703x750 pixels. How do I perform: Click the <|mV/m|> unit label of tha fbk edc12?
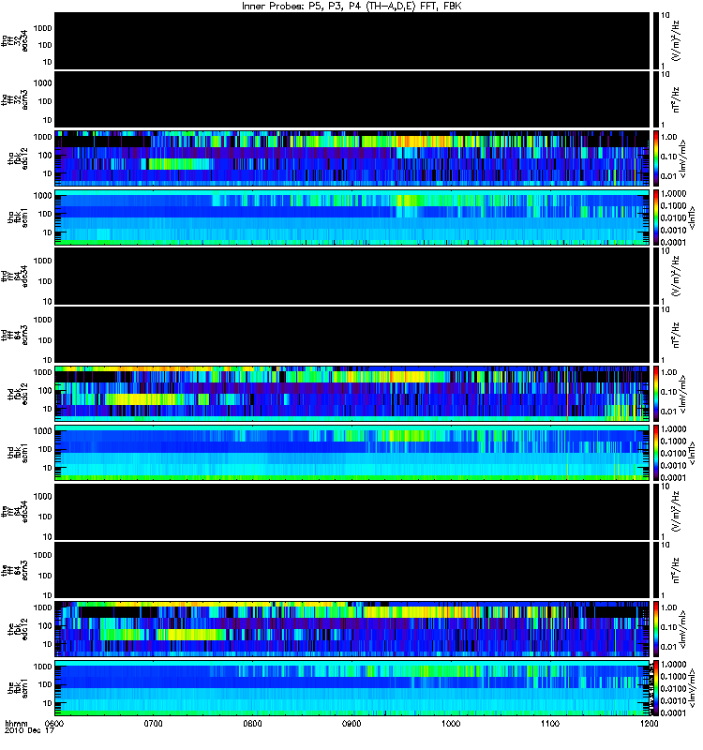pyautogui.click(x=683, y=158)
